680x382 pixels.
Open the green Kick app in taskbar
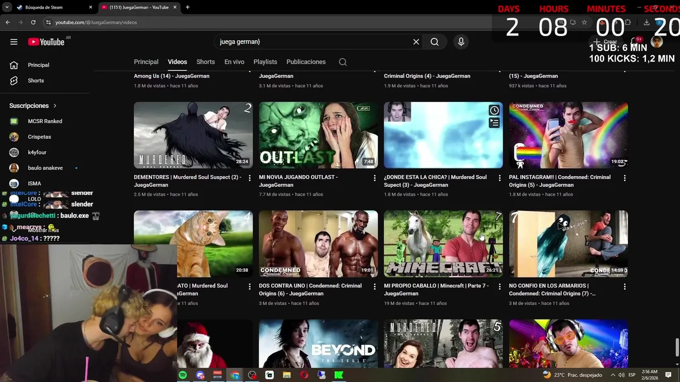coord(338,375)
